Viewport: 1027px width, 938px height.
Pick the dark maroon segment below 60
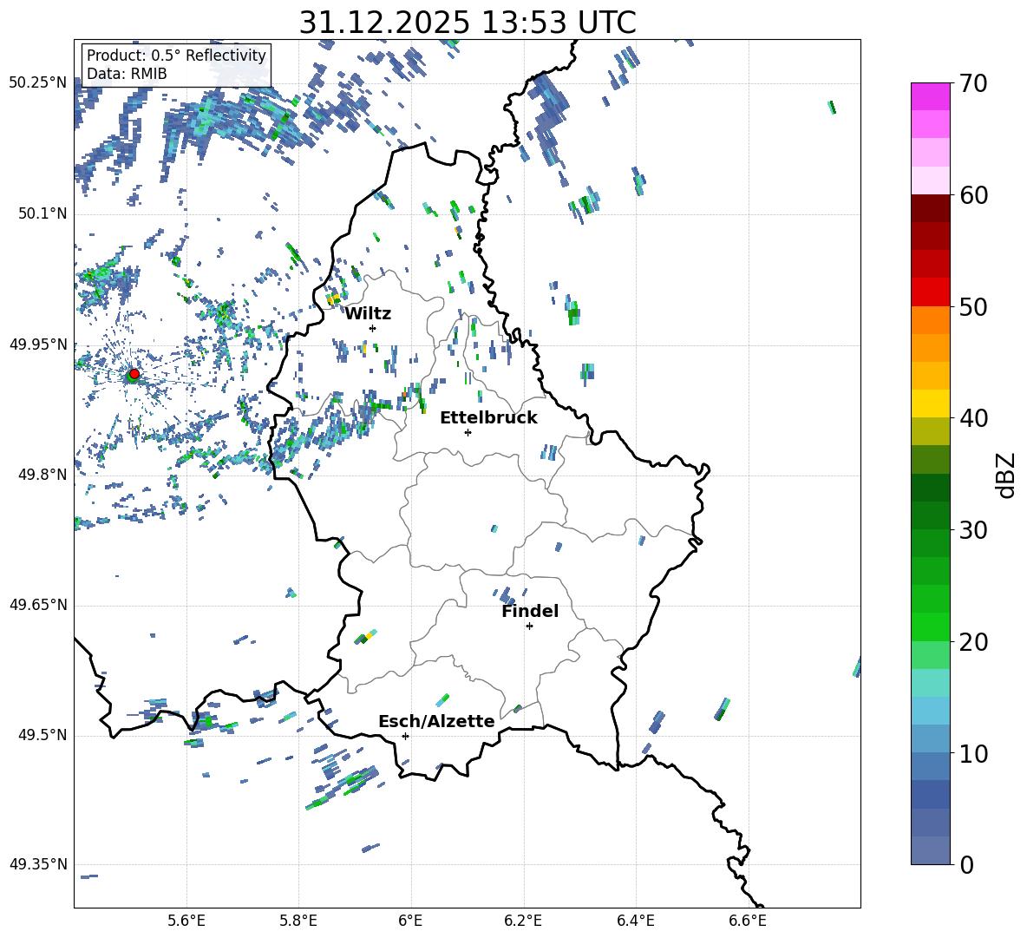pyautogui.click(x=930, y=207)
